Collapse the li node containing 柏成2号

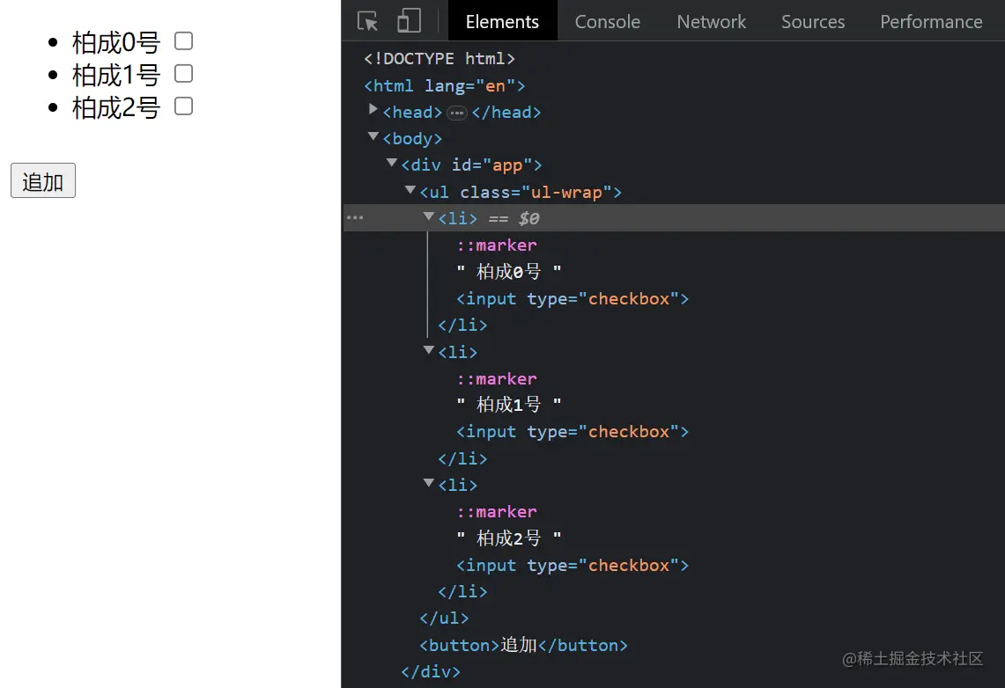pyautogui.click(x=429, y=483)
